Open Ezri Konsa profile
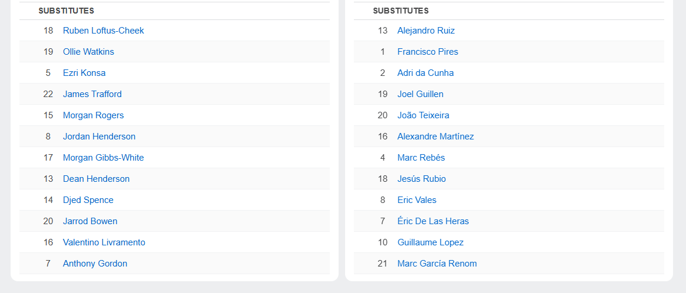The width and height of the screenshot is (686, 293). 84,73
